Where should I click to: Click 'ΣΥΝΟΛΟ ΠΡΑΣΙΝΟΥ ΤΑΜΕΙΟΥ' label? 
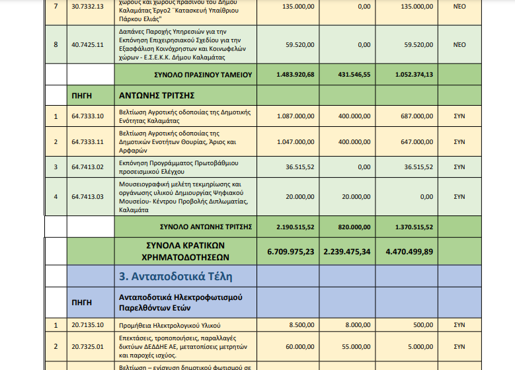coord(203,75)
